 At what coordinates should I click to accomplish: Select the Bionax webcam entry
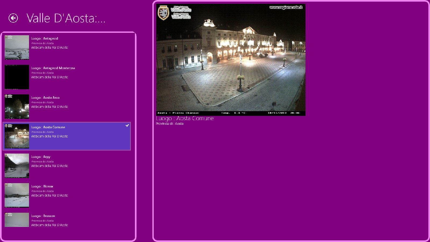click(67, 195)
